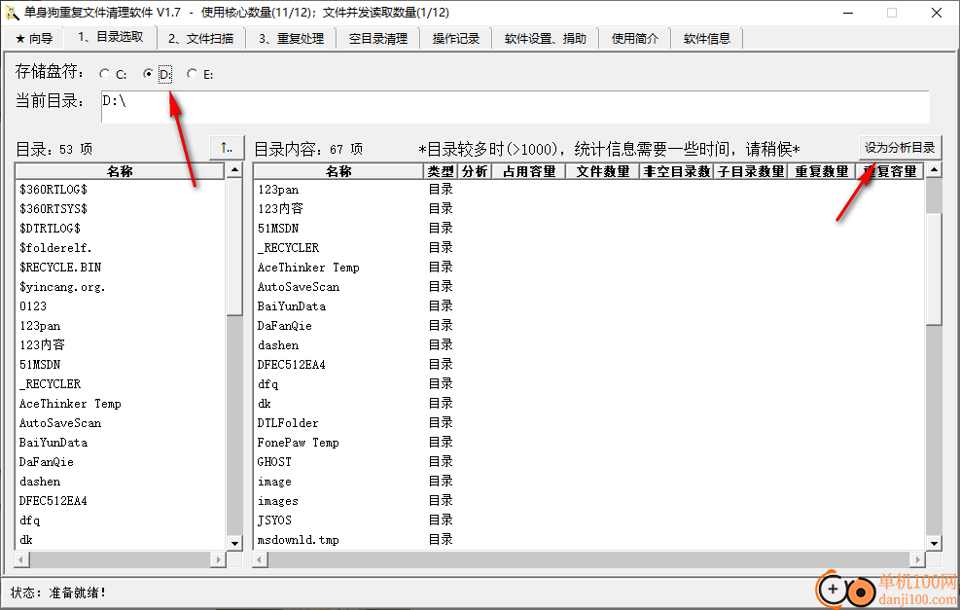Switch to 2、文件扫描 tab

coord(200,39)
